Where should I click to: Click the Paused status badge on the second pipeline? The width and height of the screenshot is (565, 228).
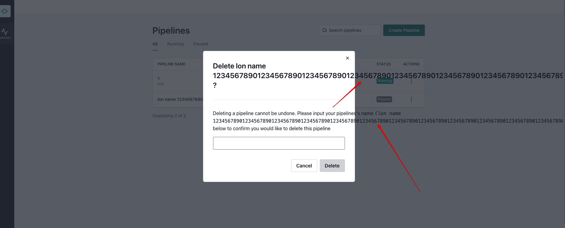click(384, 99)
